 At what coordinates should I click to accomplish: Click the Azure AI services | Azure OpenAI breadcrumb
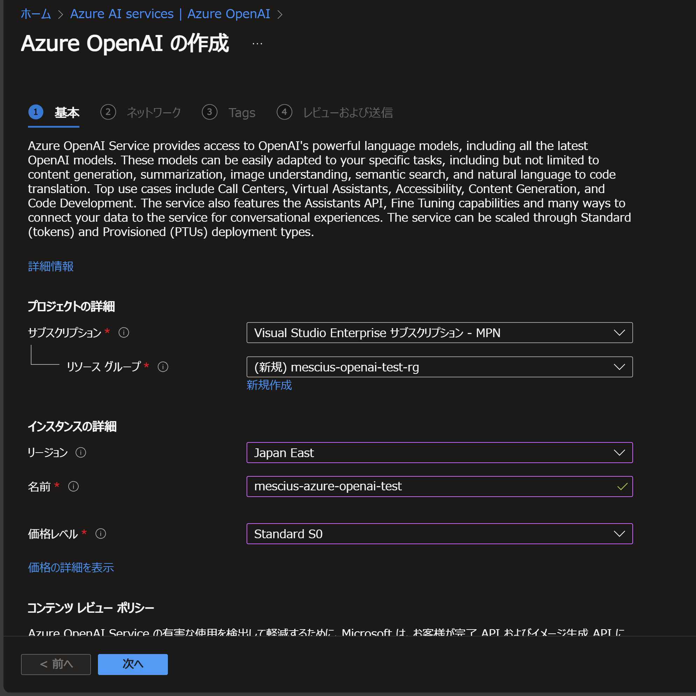click(170, 14)
